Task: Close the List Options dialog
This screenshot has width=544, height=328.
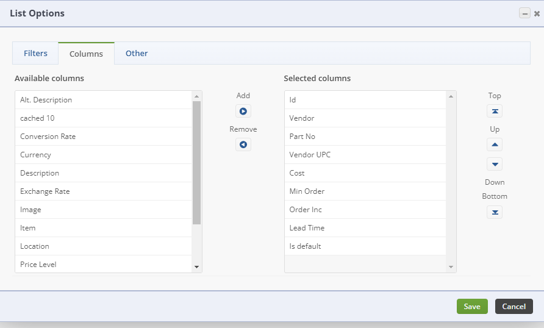Action: click(x=537, y=13)
